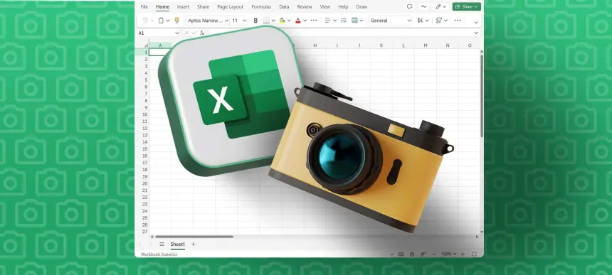Click the zoom out minus icon
Image resolution: width=612 pixels, height=275 pixels.
click(434, 254)
